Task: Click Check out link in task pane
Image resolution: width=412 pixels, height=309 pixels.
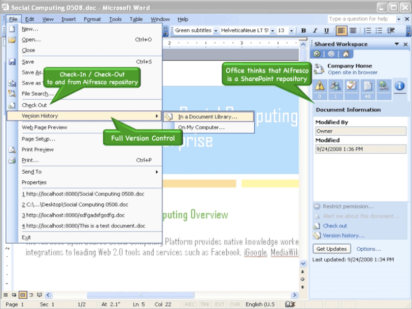Action: pyautogui.click(x=335, y=226)
